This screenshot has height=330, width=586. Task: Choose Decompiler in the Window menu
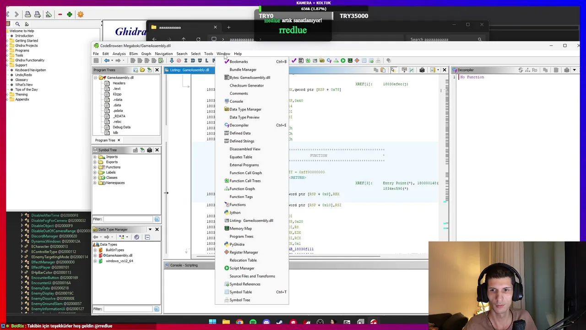coord(252,125)
